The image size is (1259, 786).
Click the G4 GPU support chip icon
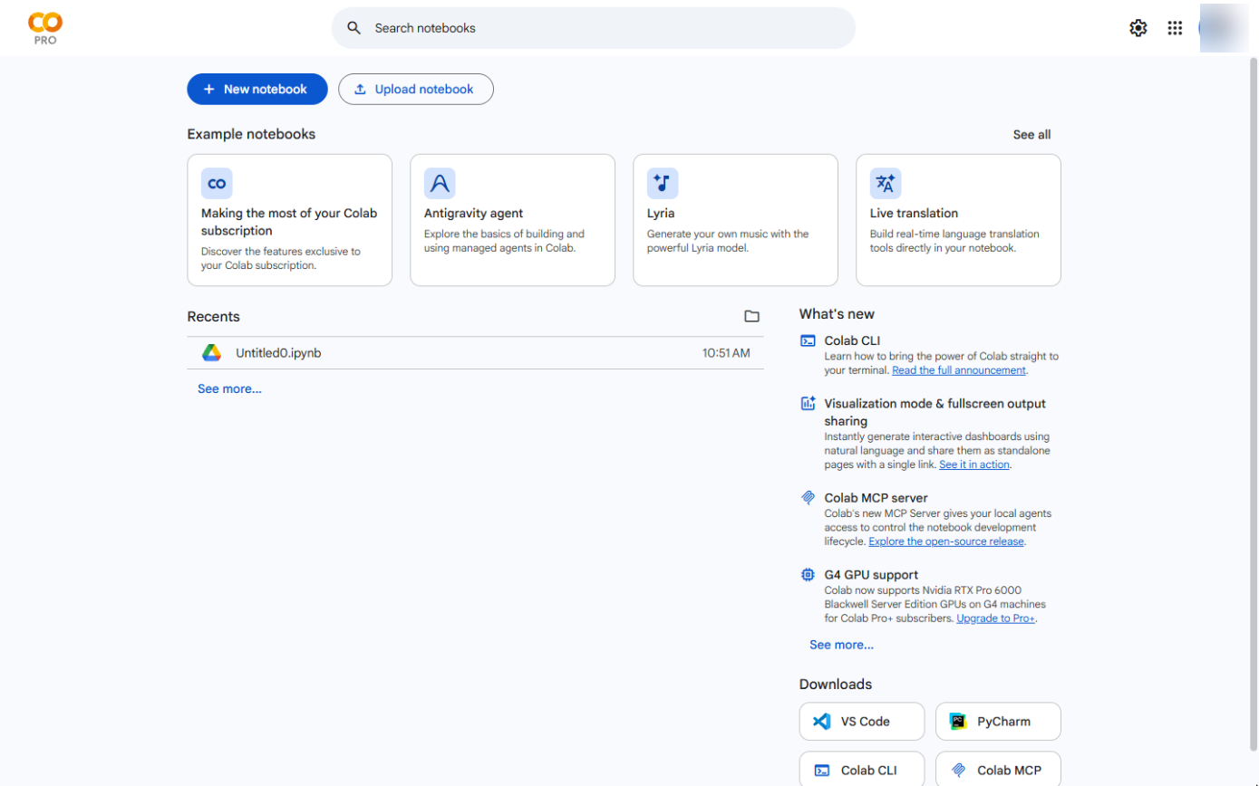coord(808,575)
